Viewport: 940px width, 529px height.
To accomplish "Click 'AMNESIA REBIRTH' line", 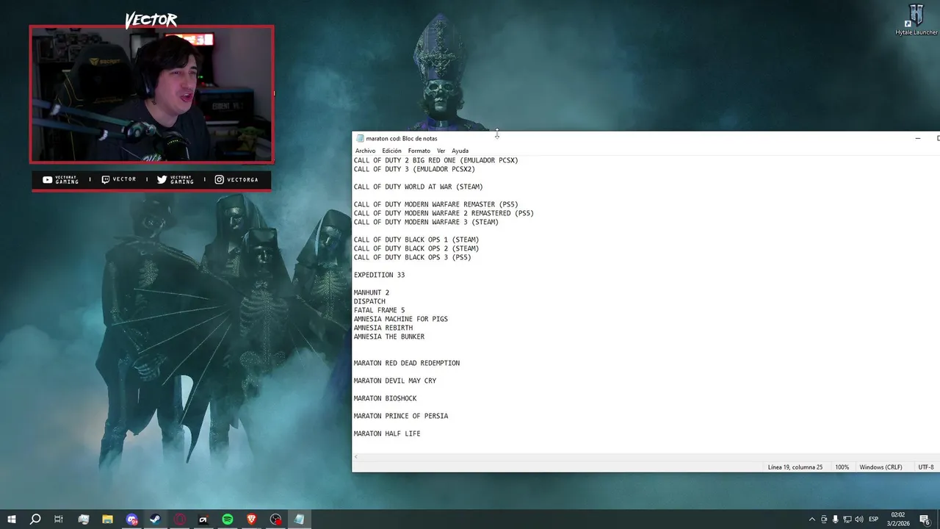I will point(383,328).
